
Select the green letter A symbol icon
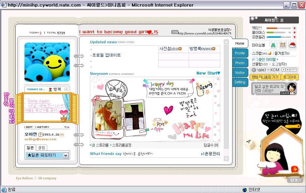click(273, 45)
